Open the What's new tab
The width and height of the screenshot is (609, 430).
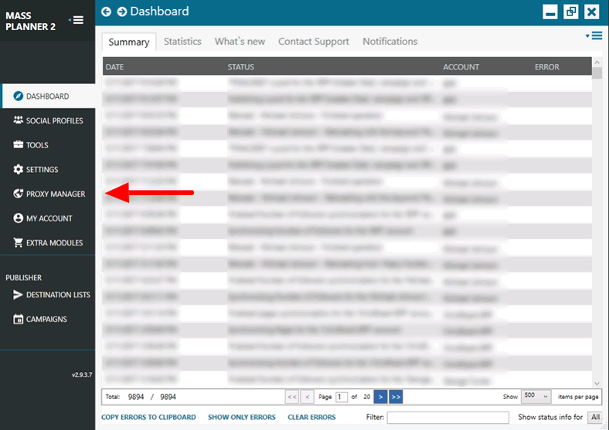(x=240, y=41)
